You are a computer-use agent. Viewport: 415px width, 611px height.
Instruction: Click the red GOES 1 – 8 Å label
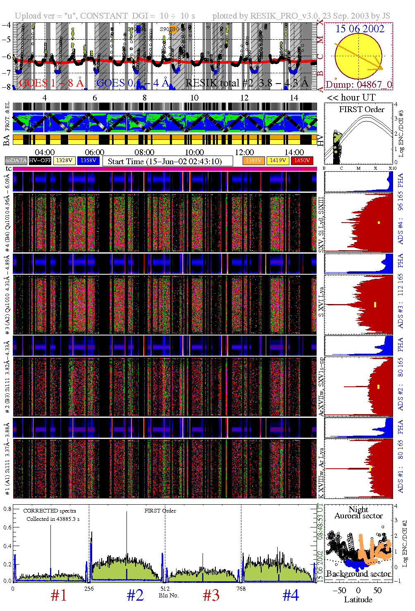coord(51,83)
